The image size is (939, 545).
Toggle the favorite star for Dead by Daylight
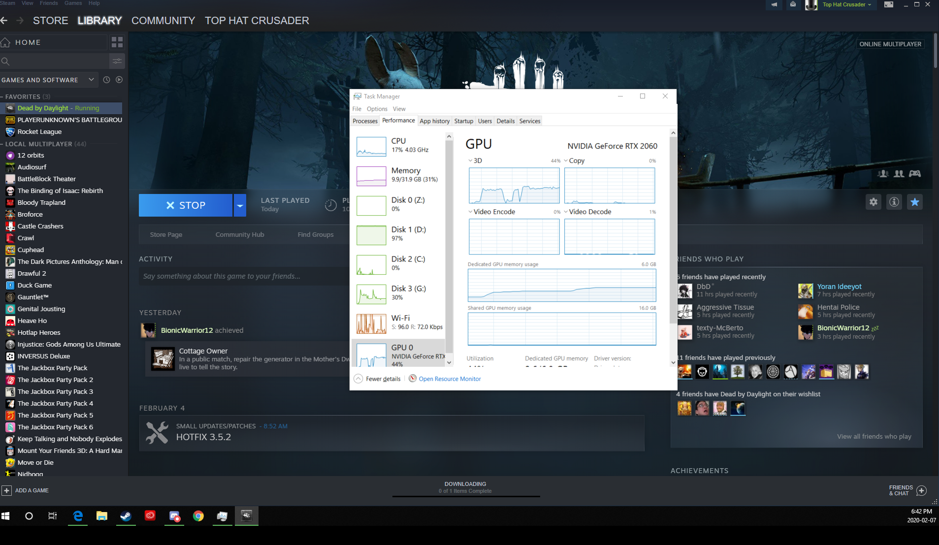tap(915, 202)
